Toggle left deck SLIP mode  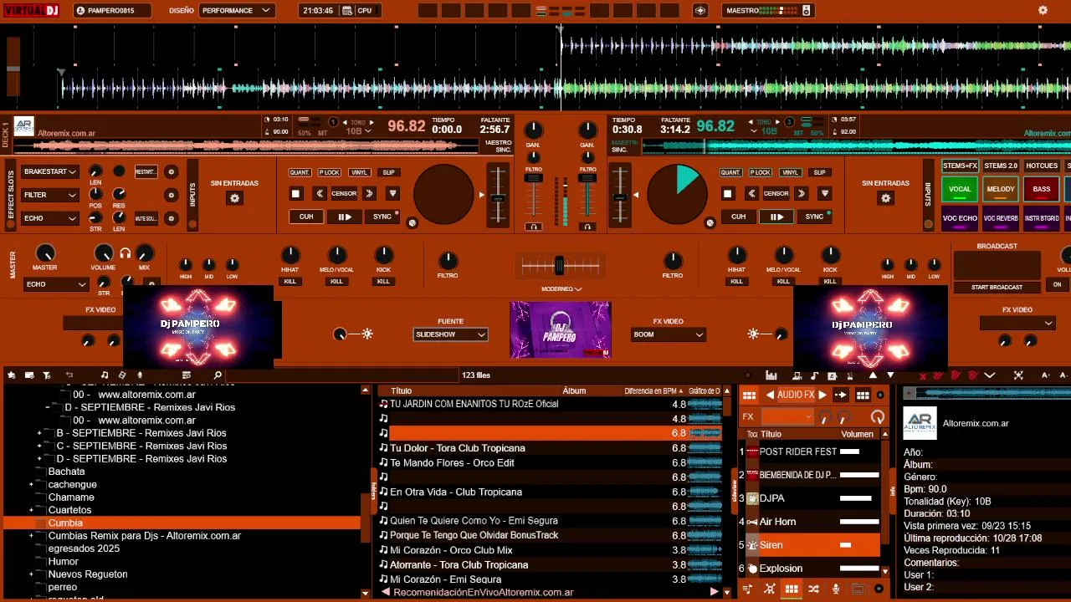[x=388, y=172]
